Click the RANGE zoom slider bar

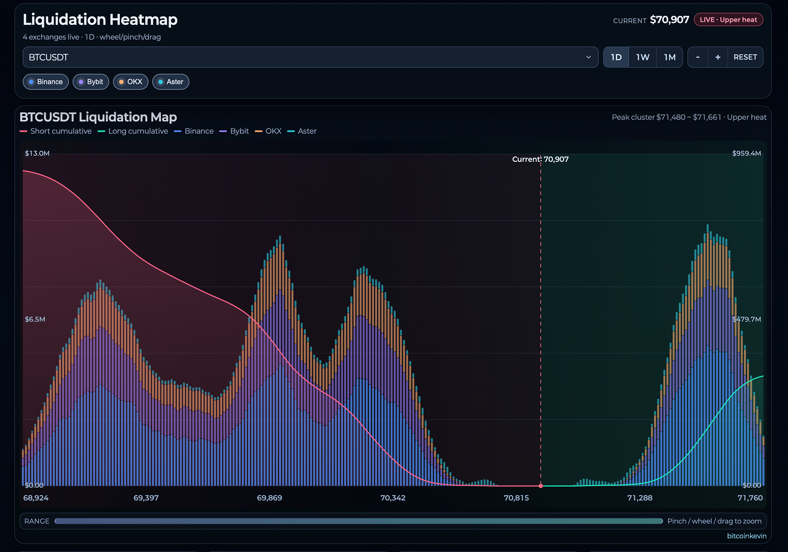click(359, 521)
